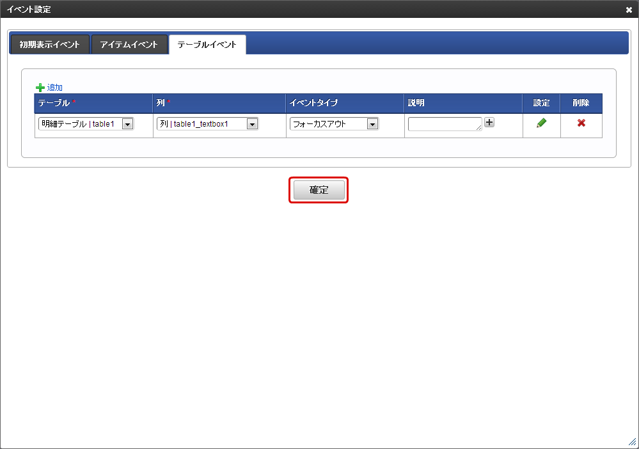Click the 列 column header

(219, 103)
